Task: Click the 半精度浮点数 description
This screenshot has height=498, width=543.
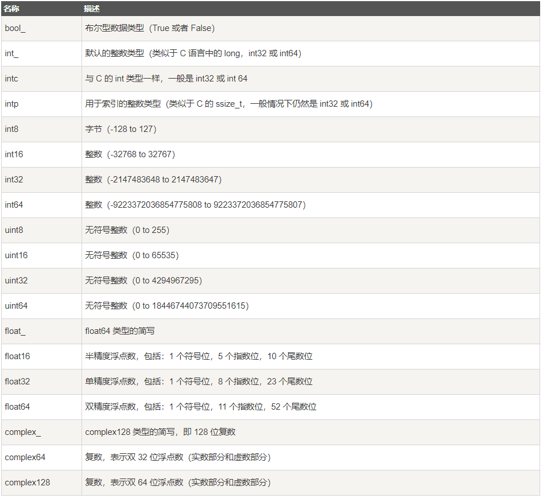Action: (x=199, y=357)
